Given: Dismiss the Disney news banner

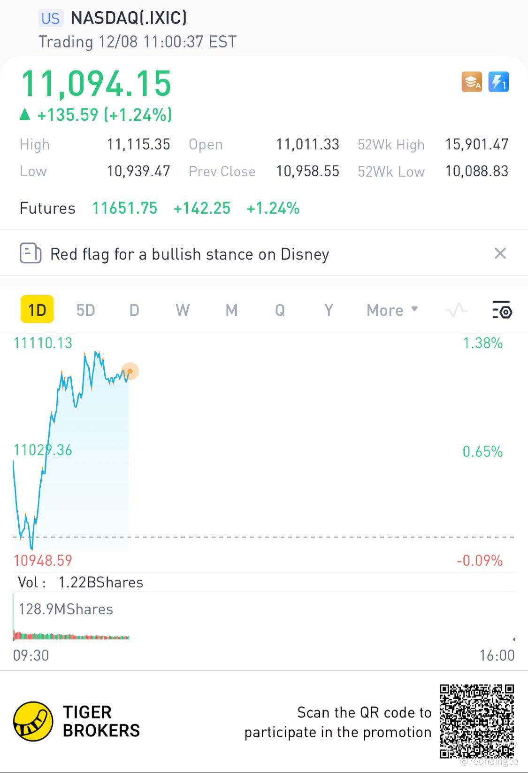Looking at the screenshot, I should [500, 253].
